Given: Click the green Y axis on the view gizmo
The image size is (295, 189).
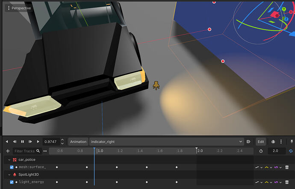Looking at the screenshot, I should click(x=284, y=9).
